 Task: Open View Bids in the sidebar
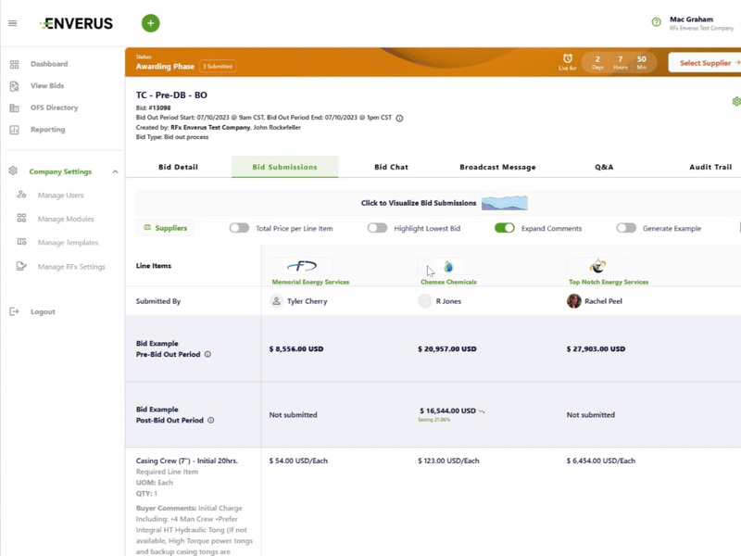pyautogui.click(x=47, y=85)
